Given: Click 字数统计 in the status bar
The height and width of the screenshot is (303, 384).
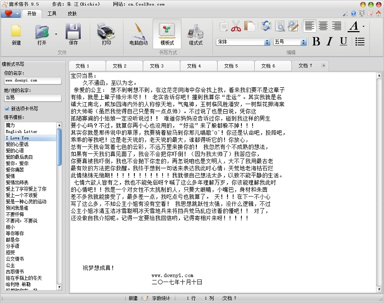Looking at the screenshot, I should click(161, 298).
